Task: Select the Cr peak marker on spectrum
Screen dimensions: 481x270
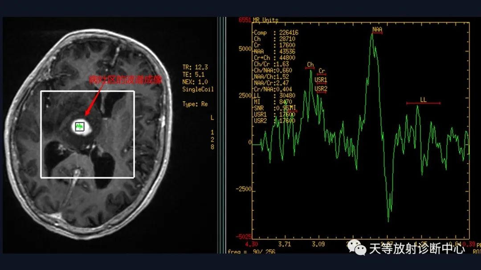Action: point(322,72)
